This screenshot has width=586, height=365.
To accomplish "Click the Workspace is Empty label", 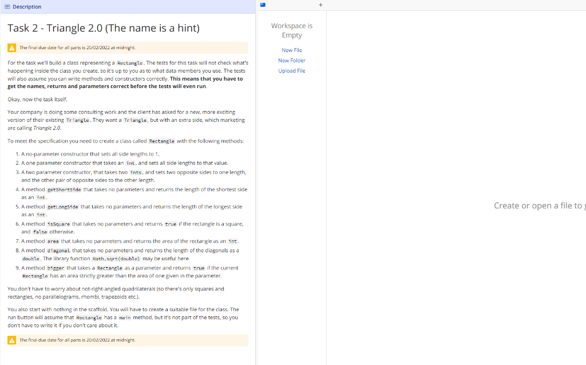I will [292, 30].
